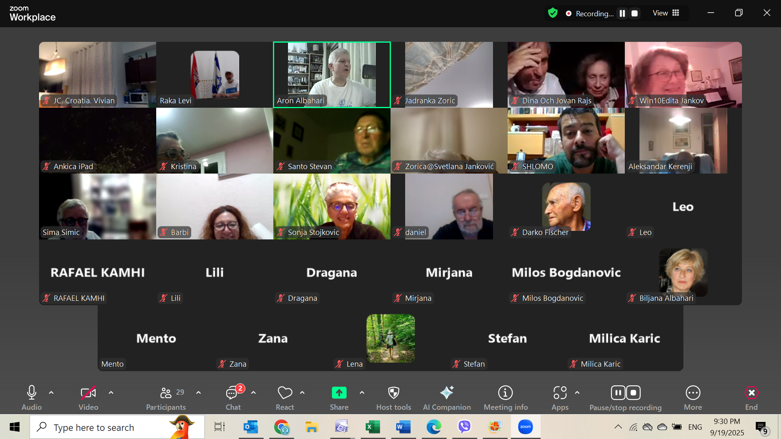Viewport: 781px width, 439px height.
Task: Stop recording using top bar stop button
Action: pyautogui.click(x=635, y=13)
